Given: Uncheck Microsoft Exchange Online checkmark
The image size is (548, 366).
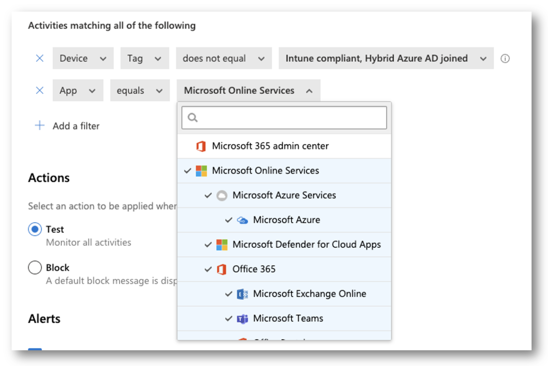Looking at the screenshot, I should click(229, 294).
